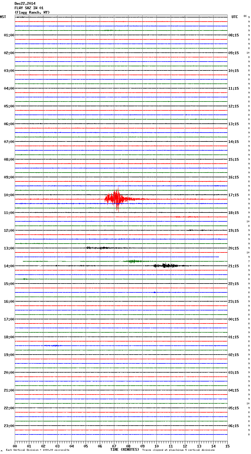The image size is (251, 454).
Task: Click the 12:15 UTC time label
Action: [x=234, y=106]
